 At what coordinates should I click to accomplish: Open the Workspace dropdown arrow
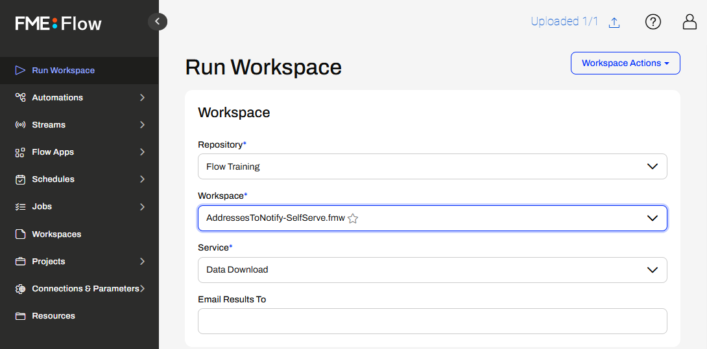653,218
